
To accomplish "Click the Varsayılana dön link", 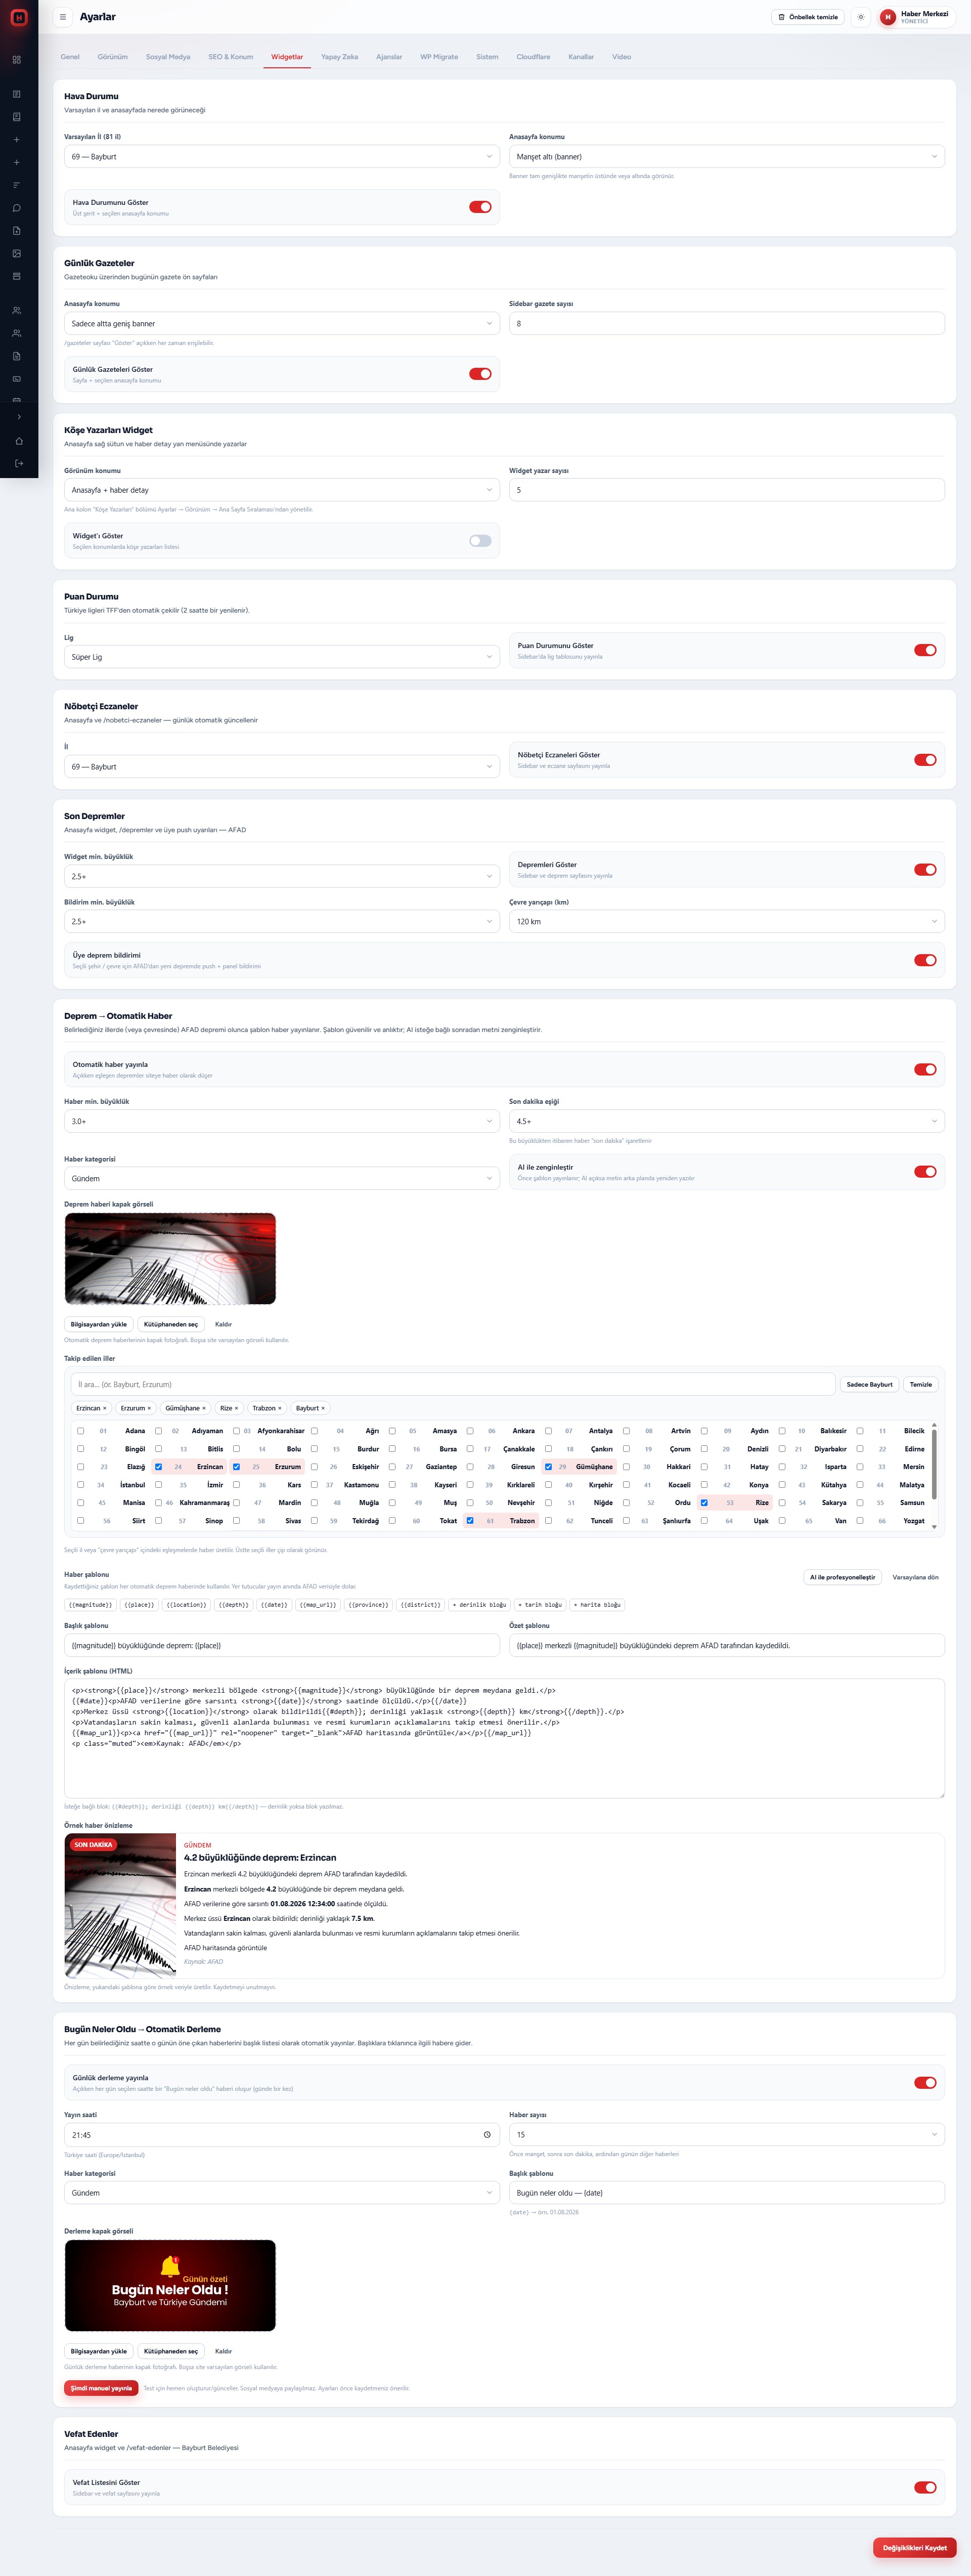I will coord(915,1577).
